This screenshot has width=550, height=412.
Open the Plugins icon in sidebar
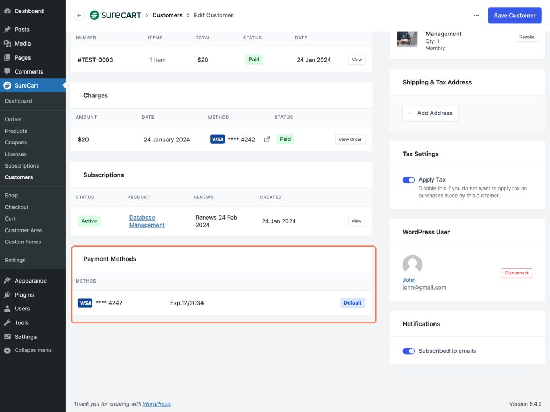pos(9,294)
